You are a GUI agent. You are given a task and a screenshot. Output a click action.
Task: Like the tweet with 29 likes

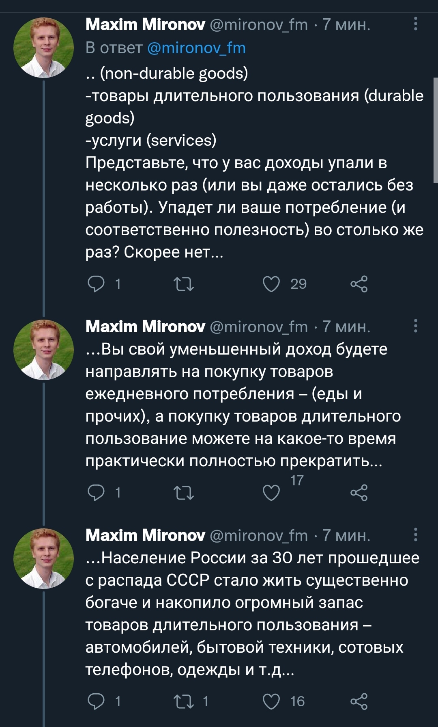271,284
